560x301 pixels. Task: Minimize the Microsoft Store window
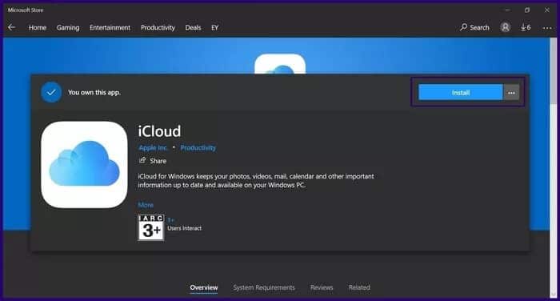coord(507,10)
